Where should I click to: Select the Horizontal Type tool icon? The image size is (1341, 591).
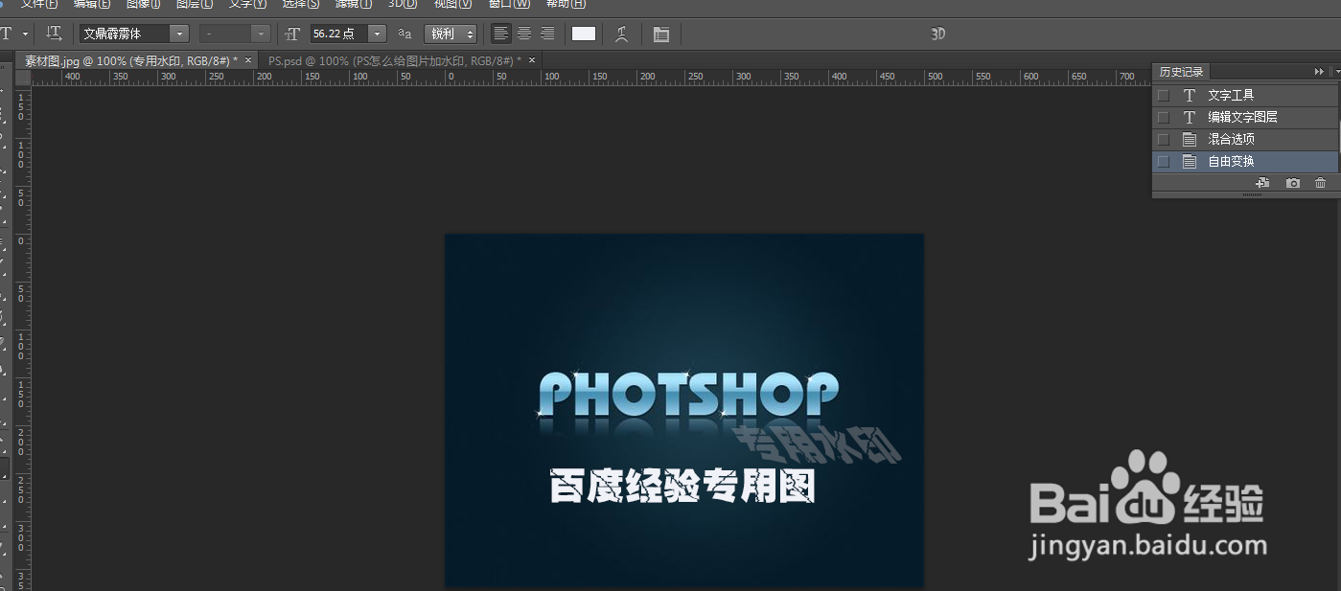tap(8, 34)
